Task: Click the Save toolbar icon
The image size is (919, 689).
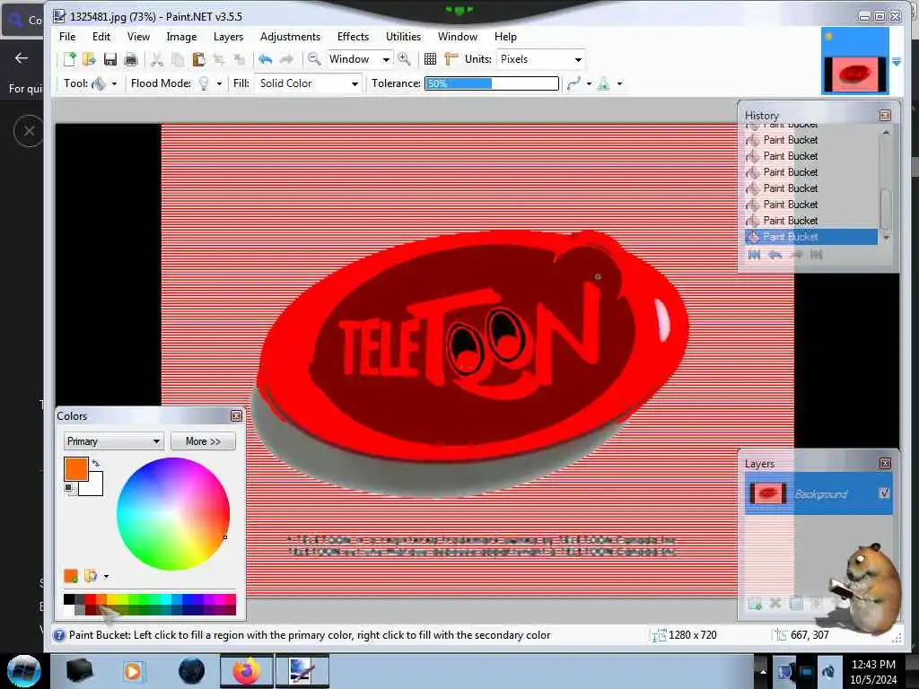Action: (x=109, y=59)
